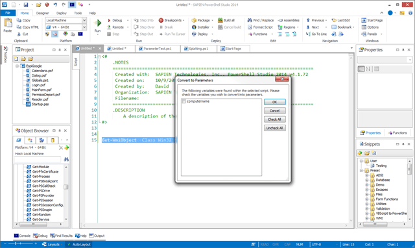Screen dimensions: 415x248
Task: Open the V4 - 64 Bit platform dropdown
Action: tap(84, 27)
